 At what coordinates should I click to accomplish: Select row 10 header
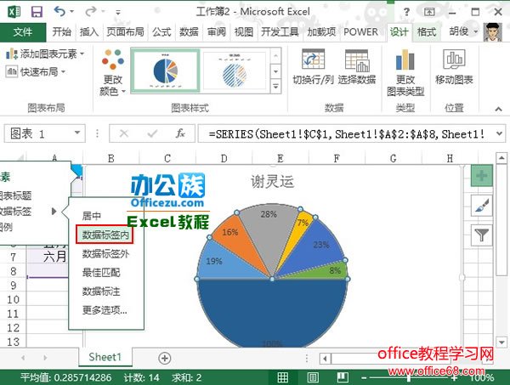coord(13,299)
